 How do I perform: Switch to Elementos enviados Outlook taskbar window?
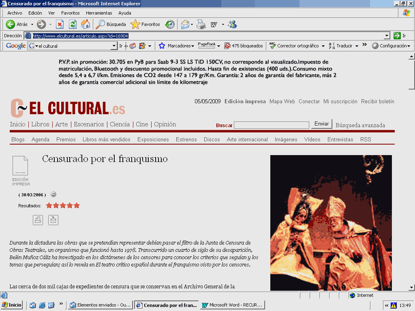click(100, 305)
